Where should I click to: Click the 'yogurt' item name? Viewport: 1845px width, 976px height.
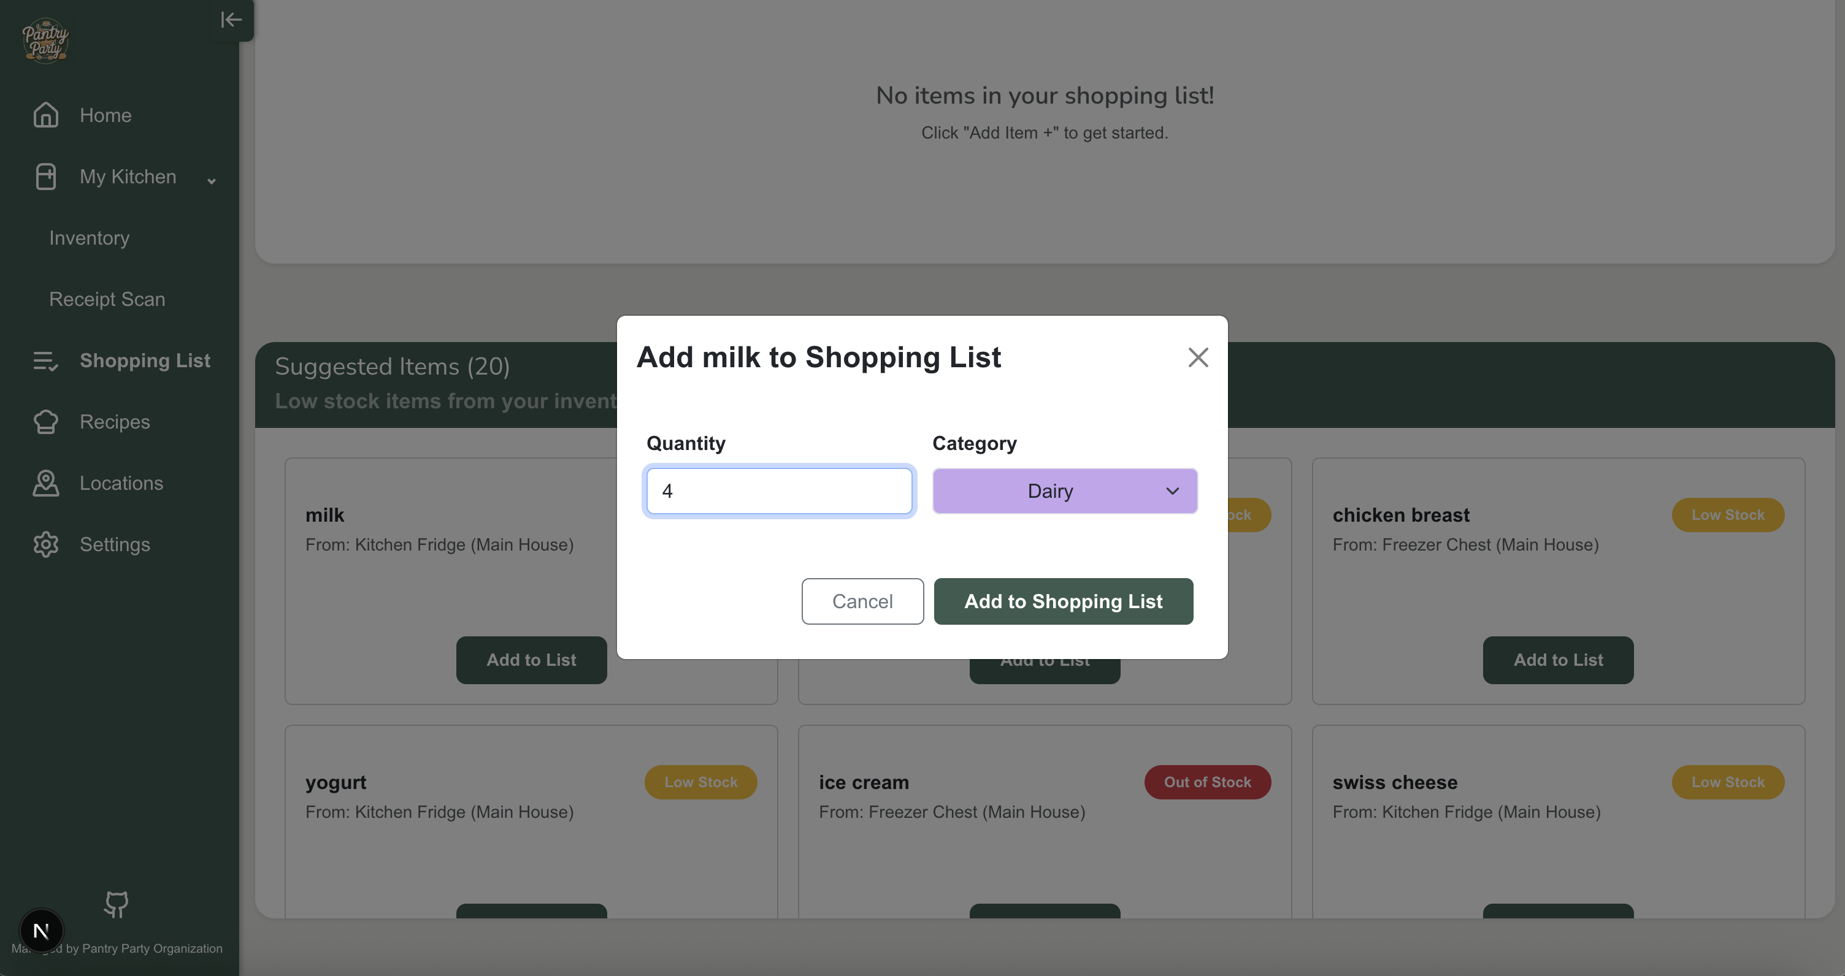coord(336,783)
